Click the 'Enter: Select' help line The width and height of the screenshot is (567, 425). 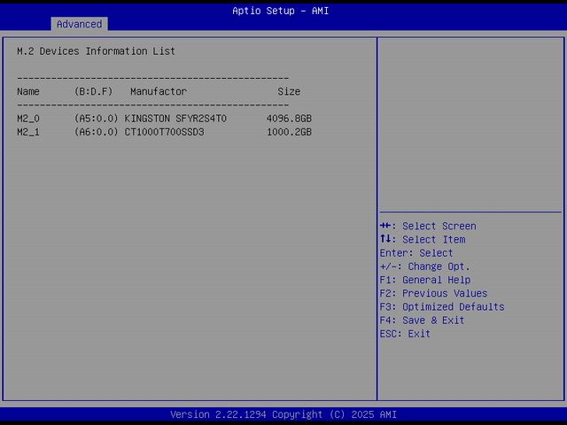point(416,253)
